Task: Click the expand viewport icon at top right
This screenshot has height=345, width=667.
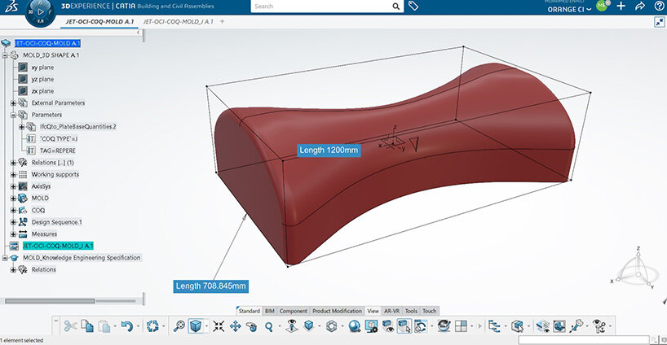Action: pyautogui.click(x=658, y=22)
